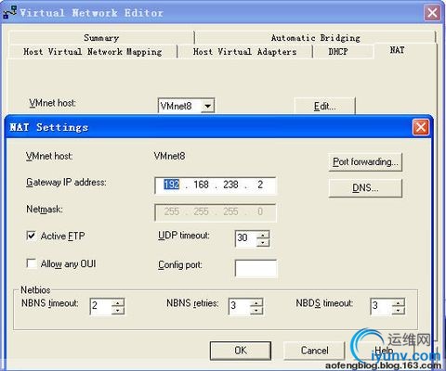The width and height of the screenshot is (446, 371).
Task: Click the Config port label
Action: click(180, 265)
